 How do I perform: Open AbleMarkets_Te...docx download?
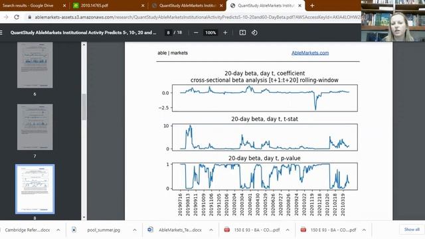(180, 230)
